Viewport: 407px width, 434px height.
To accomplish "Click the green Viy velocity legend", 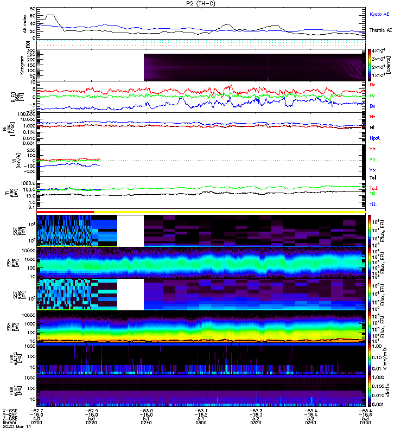I will click(x=372, y=159).
